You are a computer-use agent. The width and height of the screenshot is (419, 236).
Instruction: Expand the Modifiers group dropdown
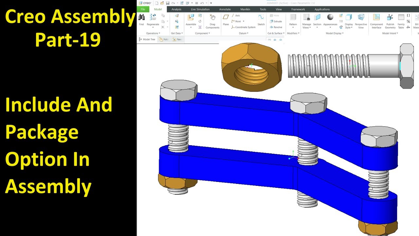(x=293, y=33)
